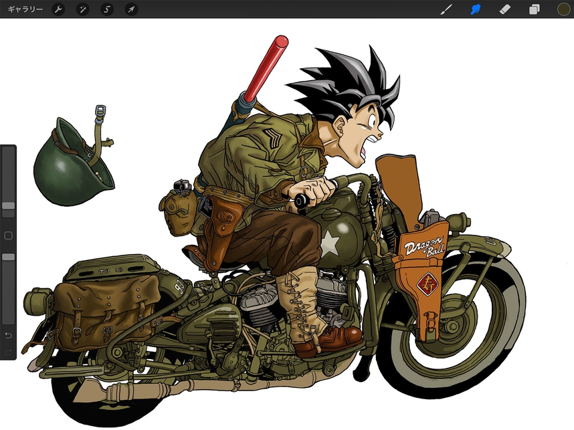Click the brush opacity slider handle
The image size is (574, 430).
(8, 257)
